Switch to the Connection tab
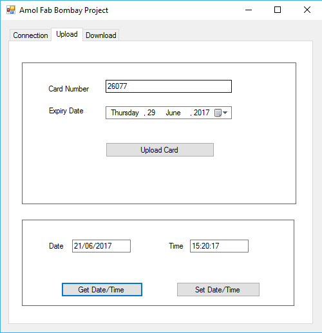Image resolution: width=322 pixels, height=333 pixels. pyautogui.click(x=30, y=35)
